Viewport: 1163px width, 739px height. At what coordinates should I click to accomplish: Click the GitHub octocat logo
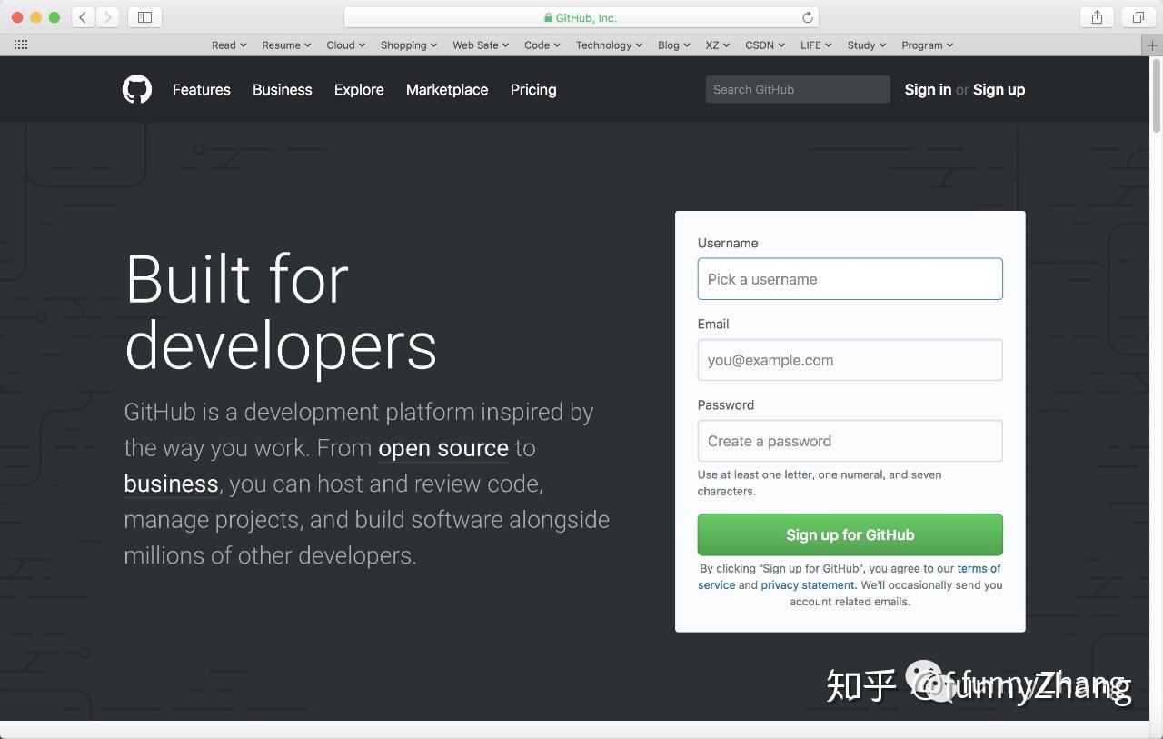[x=136, y=89]
